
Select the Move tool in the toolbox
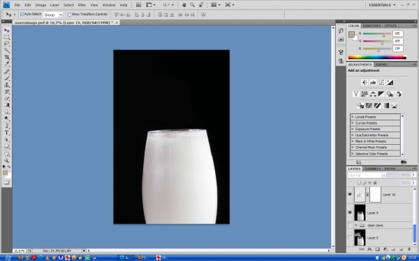tap(7, 31)
